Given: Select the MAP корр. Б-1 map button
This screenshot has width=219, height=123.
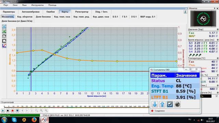Looking at the screenshot, I should [147, 17].
